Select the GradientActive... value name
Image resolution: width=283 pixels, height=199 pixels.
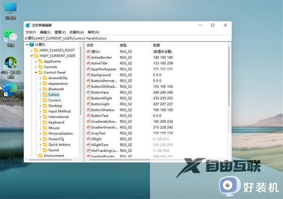pos(104,121)
